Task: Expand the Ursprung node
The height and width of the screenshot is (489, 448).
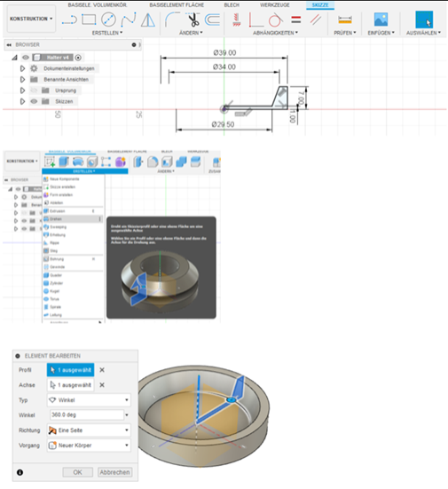Action: (x=22, y=91)
